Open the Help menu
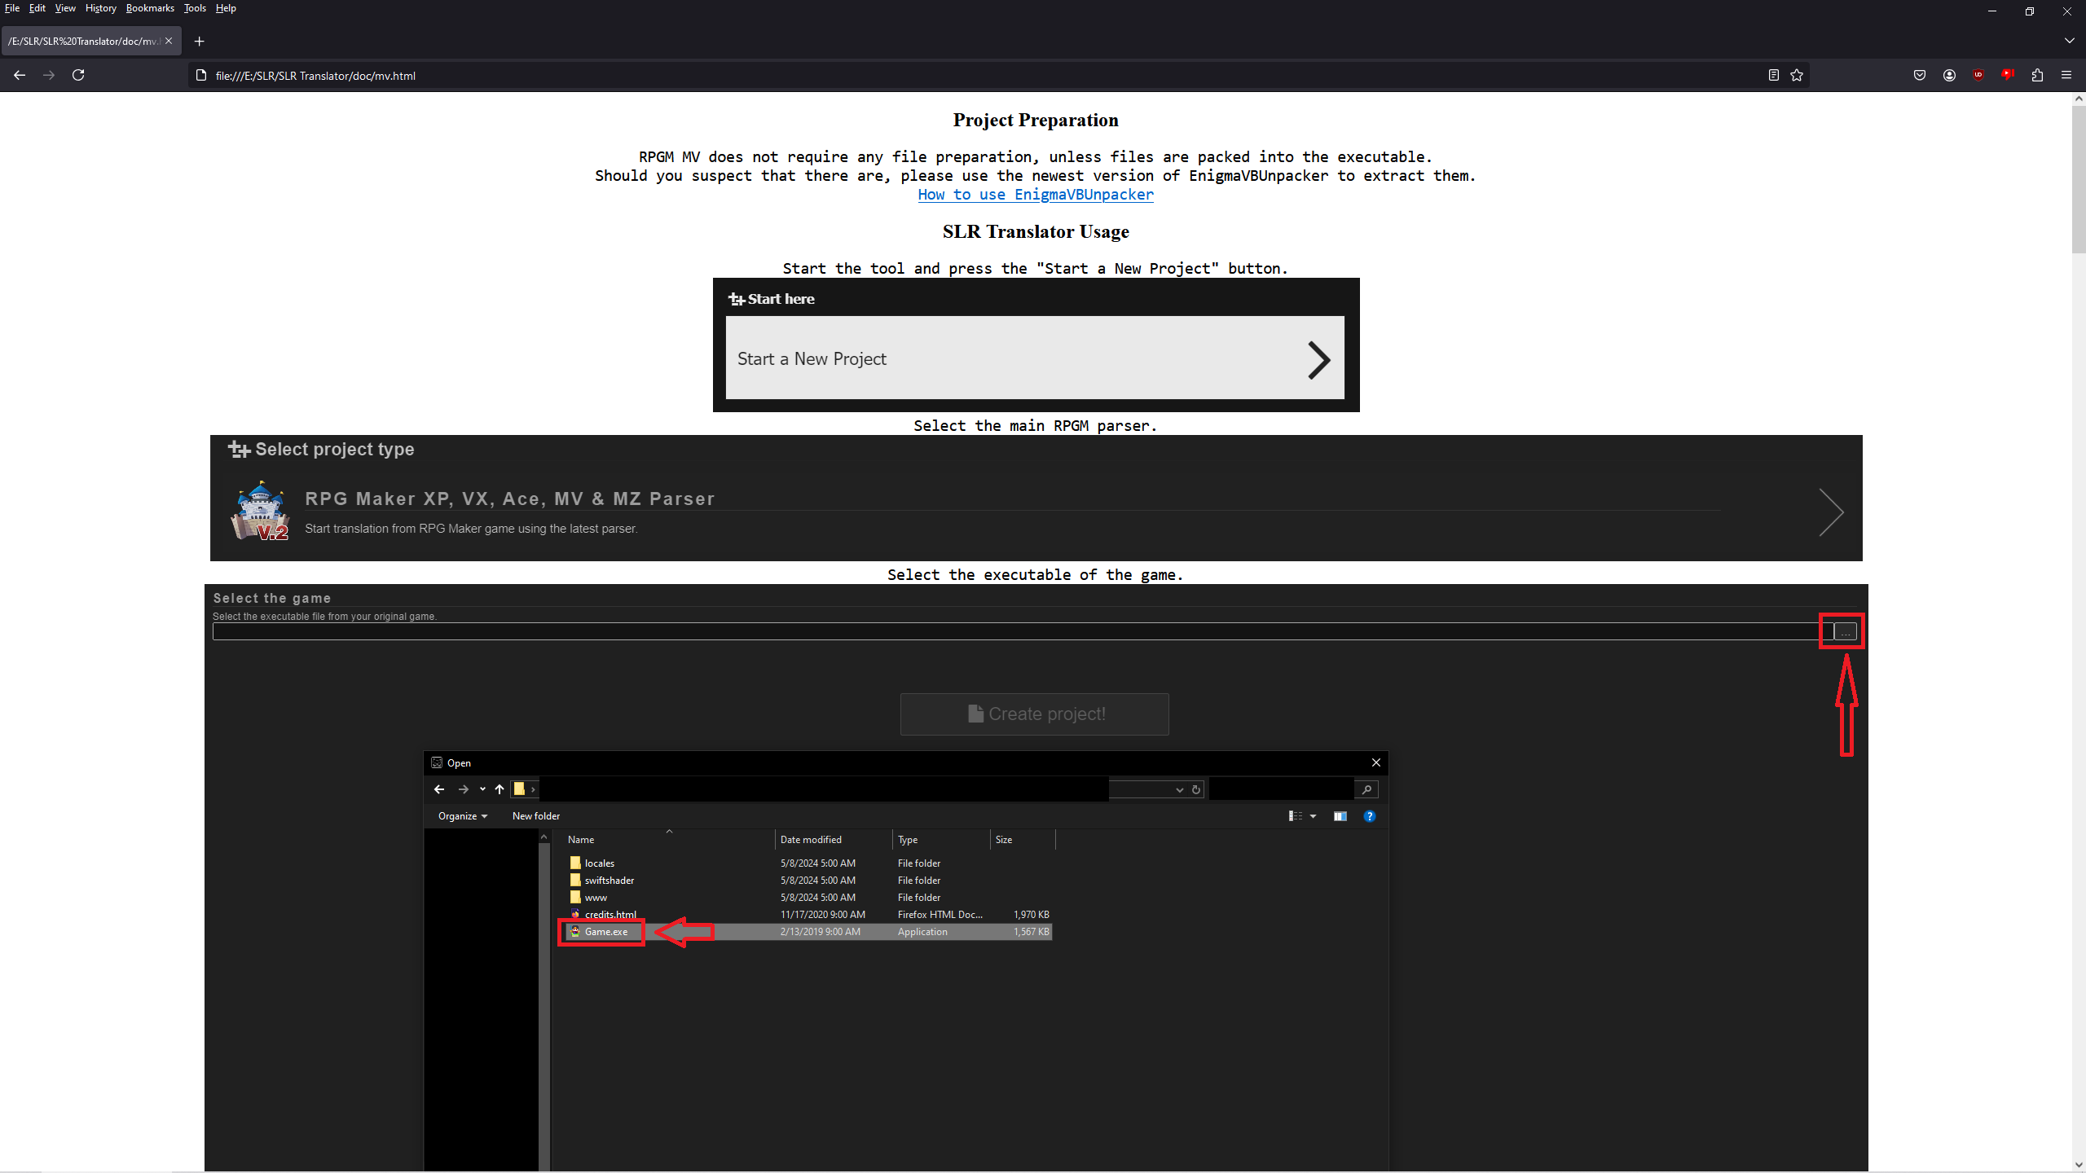This screenshot has height=1173, width=2086. coord(226,8)
